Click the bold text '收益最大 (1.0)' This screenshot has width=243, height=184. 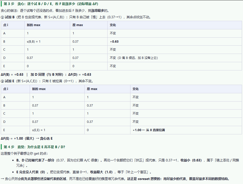pyautogui.click(x=101, y=172)
